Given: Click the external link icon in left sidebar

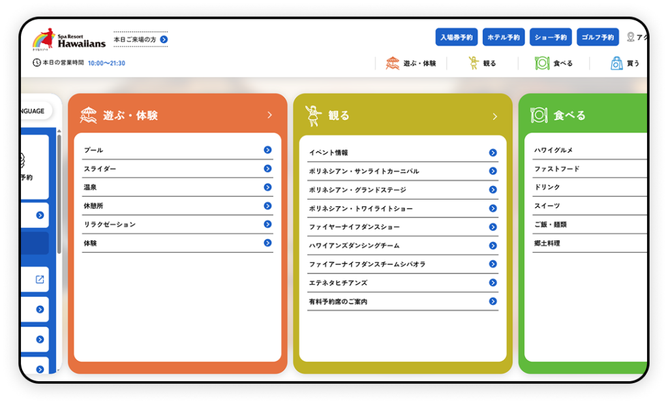Looking at the screenshot, I should click(x=40, y=279).
